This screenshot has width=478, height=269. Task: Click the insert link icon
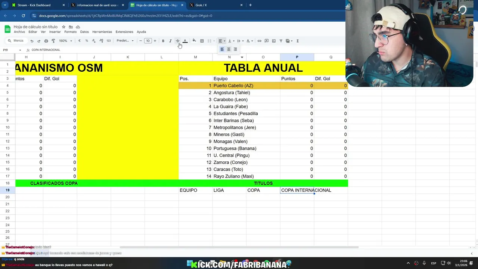[259, 41]
